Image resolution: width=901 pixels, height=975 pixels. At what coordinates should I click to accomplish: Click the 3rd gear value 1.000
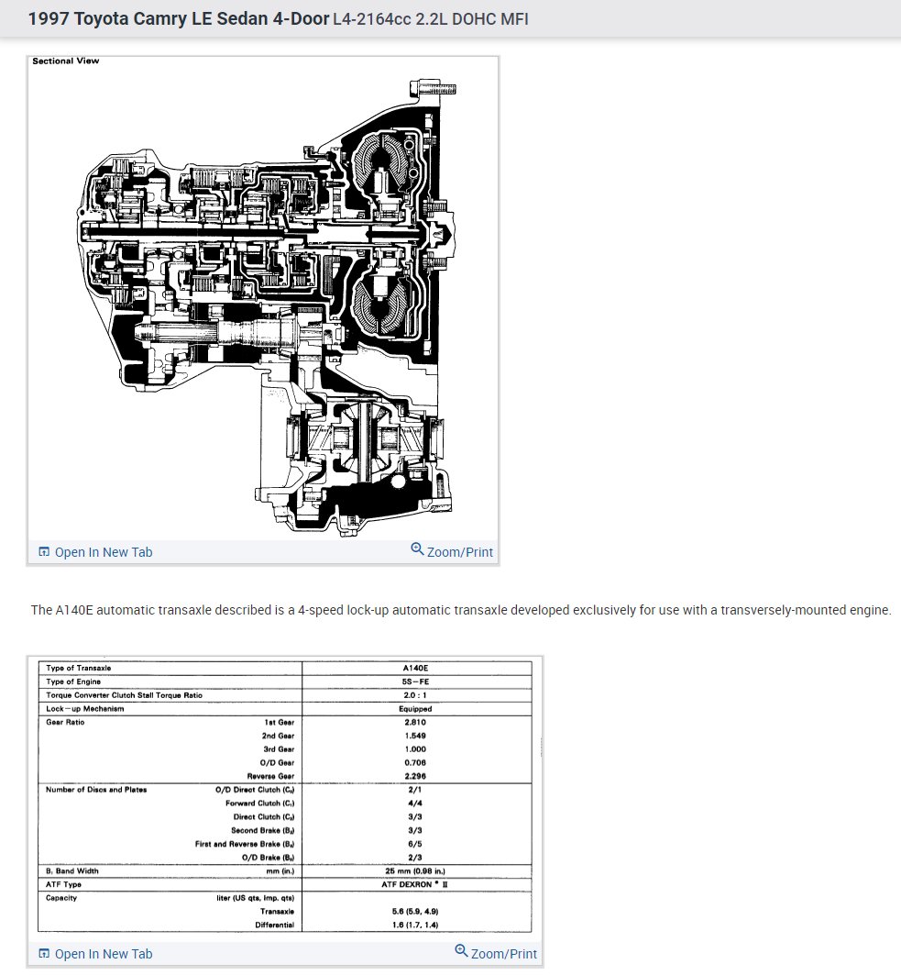[x=415, y=749]
